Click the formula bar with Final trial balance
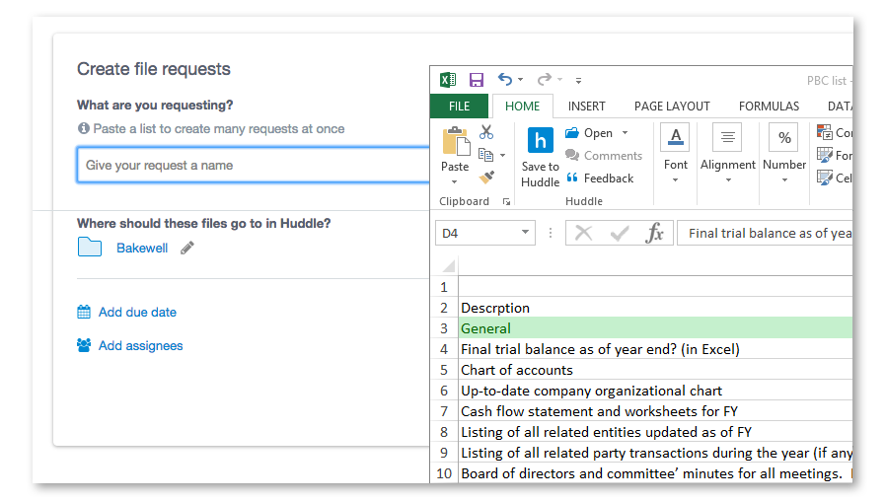885x501 pixels. point(765,233)
